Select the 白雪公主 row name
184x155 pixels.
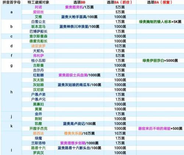[38, 22]
